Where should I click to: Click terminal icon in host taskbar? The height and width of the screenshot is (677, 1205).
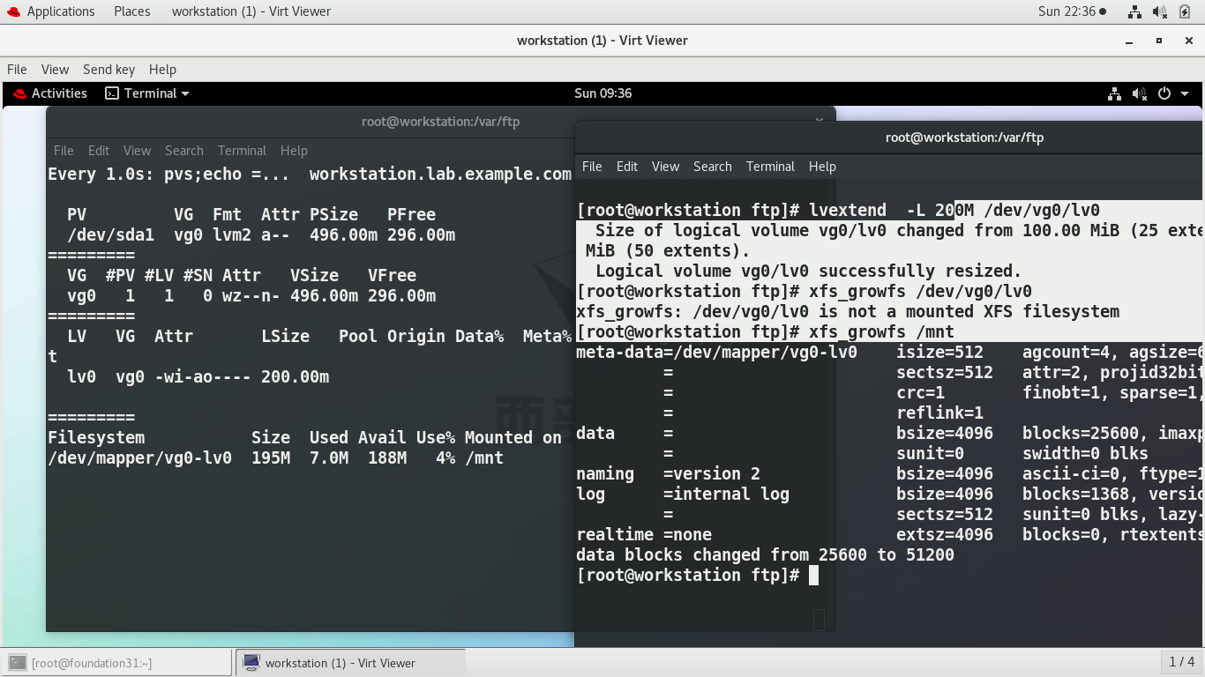pos(18,663)
